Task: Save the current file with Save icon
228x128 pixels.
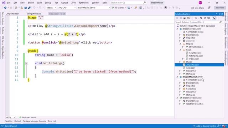Action: click(26, 8)
